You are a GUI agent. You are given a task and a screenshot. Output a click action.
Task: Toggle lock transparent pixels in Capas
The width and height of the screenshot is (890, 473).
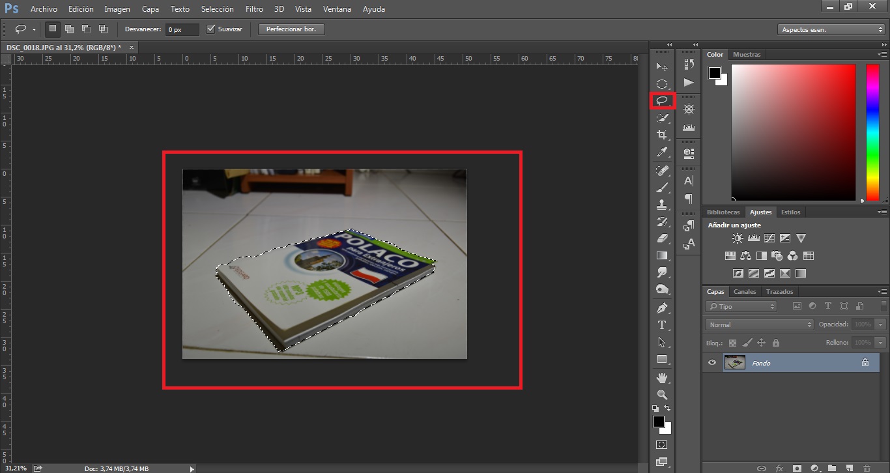click(732, 343)
